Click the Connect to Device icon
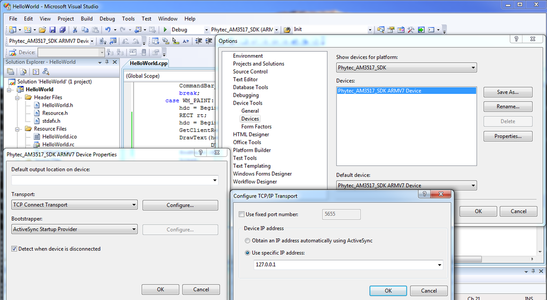This screenshot has width=547, height=300. click(x=103, y=41)
